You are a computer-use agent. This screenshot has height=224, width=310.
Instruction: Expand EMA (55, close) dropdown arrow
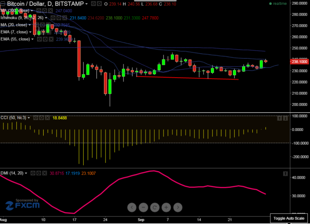pyautogui.click(x=33, y=39)
